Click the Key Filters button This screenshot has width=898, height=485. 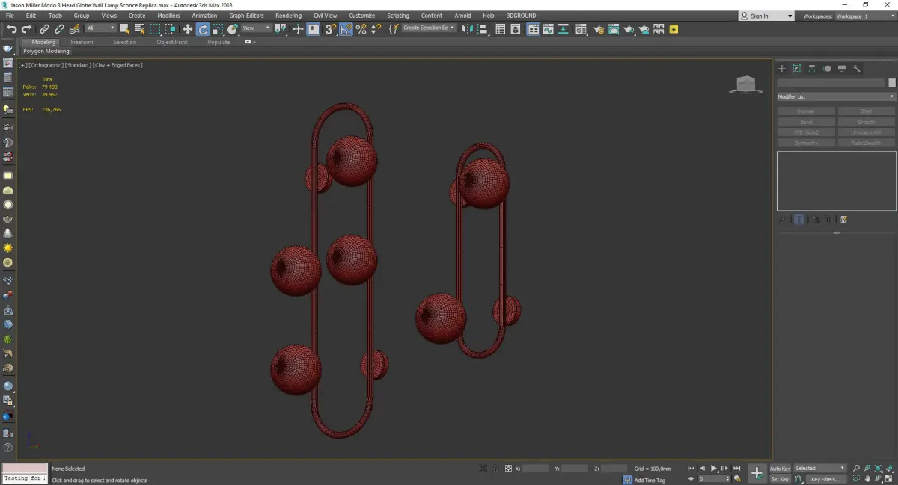825,479
